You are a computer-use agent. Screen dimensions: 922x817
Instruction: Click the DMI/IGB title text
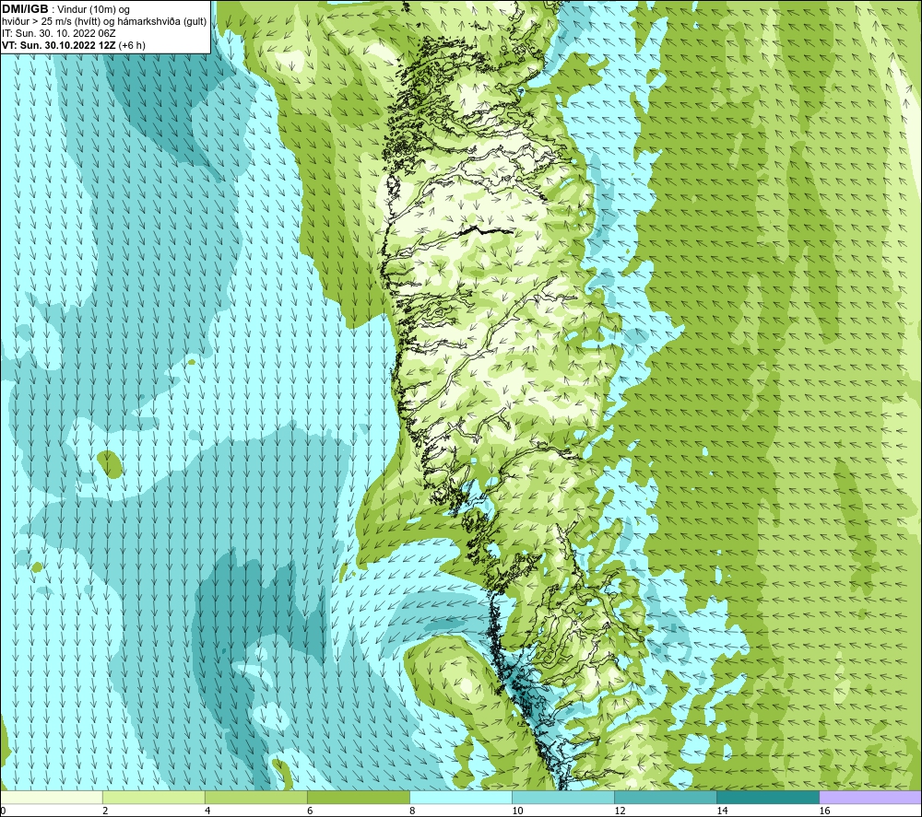tap(25, 9)
